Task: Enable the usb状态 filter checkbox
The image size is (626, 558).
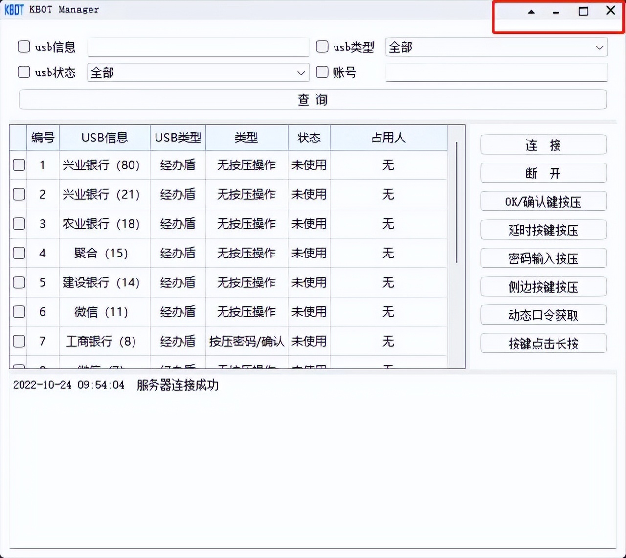Action: click(x=23, y=72)
